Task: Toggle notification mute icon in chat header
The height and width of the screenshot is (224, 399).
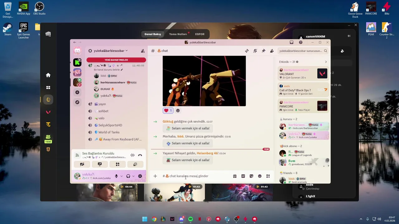Action: 255,51
